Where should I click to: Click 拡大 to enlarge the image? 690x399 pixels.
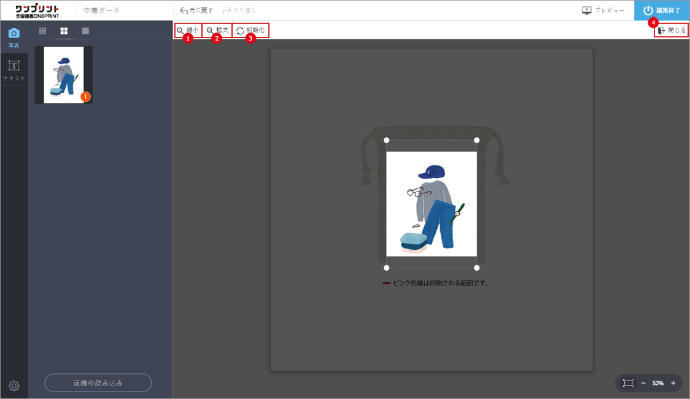coord(217,30)
